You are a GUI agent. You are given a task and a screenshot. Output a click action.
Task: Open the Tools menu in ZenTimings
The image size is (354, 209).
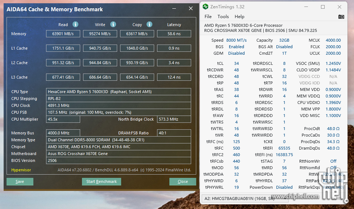click(x=223, y=17)
